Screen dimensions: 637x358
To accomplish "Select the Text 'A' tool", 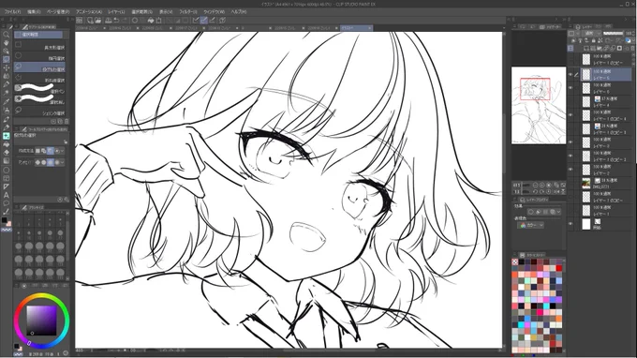I will click(x=7, y=195).
